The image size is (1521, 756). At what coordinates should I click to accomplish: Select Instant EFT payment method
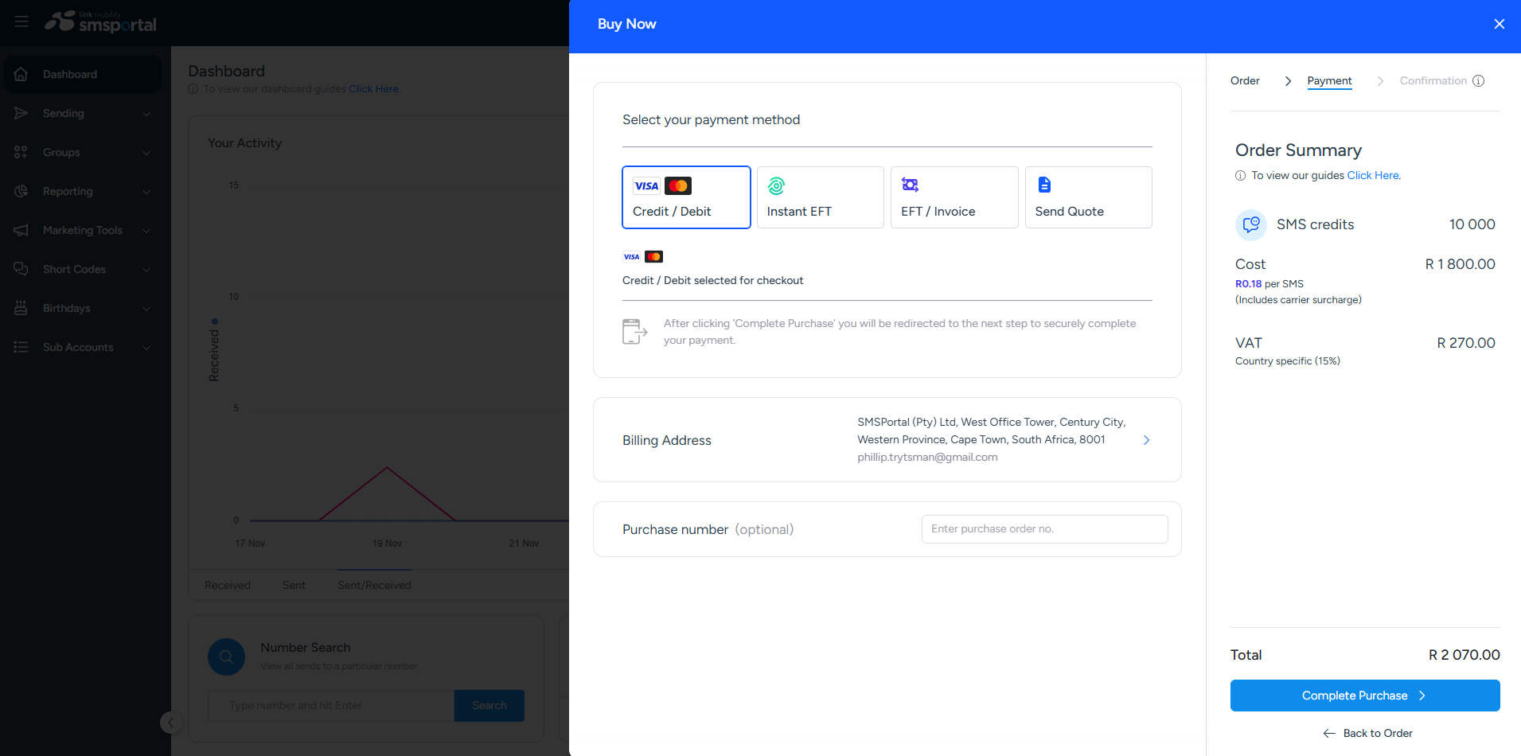point(820,197)
